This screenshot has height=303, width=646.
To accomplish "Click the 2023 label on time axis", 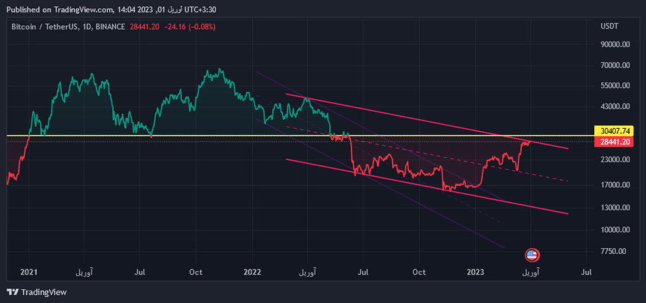I will coord(475,272).
